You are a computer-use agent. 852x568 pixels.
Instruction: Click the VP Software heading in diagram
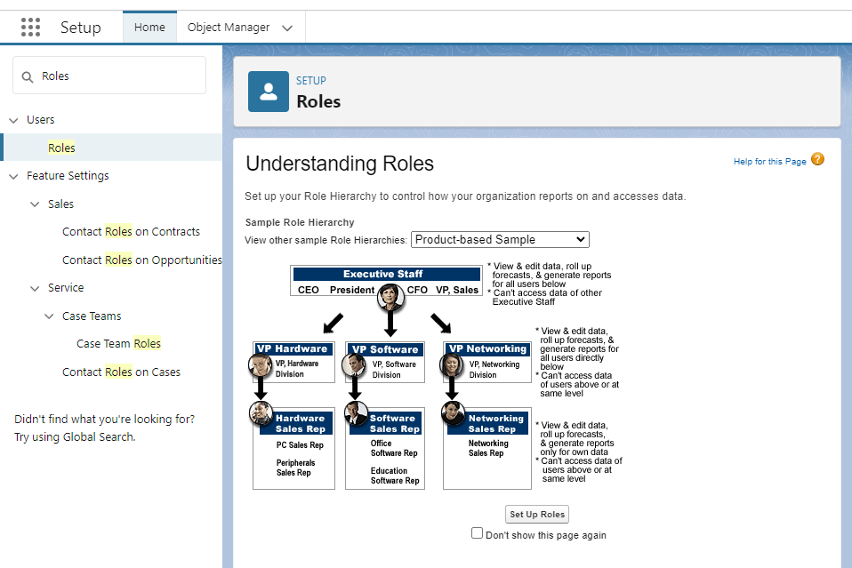click(385, 349)
